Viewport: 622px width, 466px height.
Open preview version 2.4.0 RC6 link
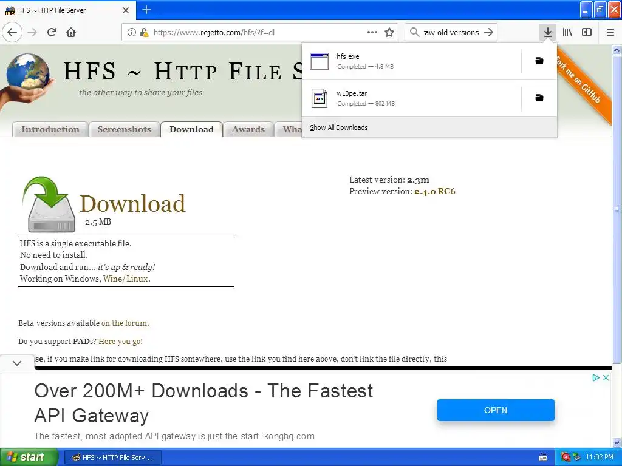435,191
